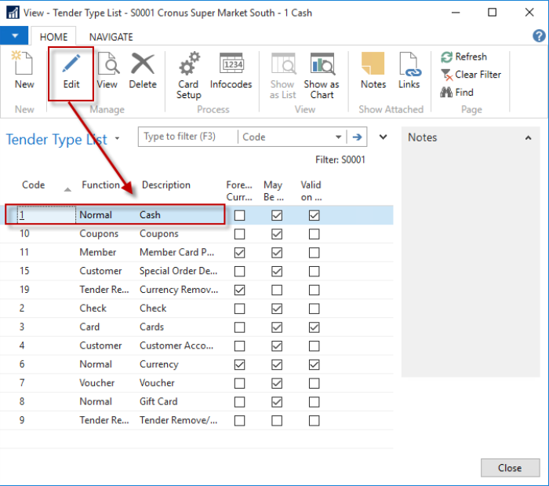Switch to the NAVIGATE tab
Viewport: 549px width, 486px height.
click(x=111, y=37)
